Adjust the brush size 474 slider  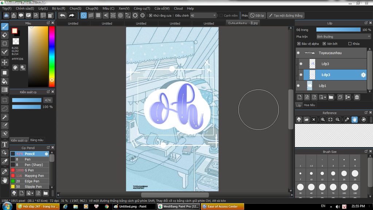[x=27, y=100]
